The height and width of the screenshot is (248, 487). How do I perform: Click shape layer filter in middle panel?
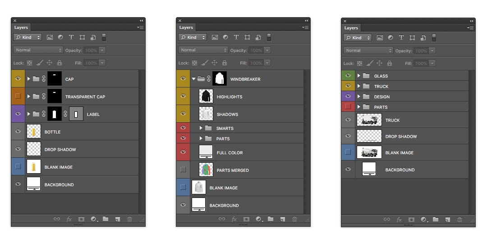(x=247, y=37)
